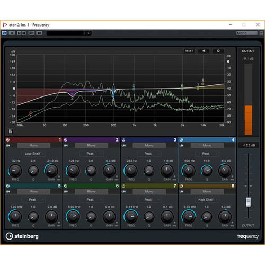This screenshot has width=265, height=265.
Task: Open band 1 Low Shelf filter type dropdown
Action: click(33, 154)
